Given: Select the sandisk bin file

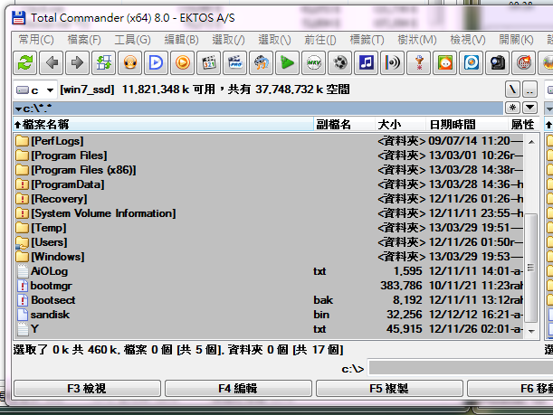Looking at the screenshot, I should [x=269, y=315].
